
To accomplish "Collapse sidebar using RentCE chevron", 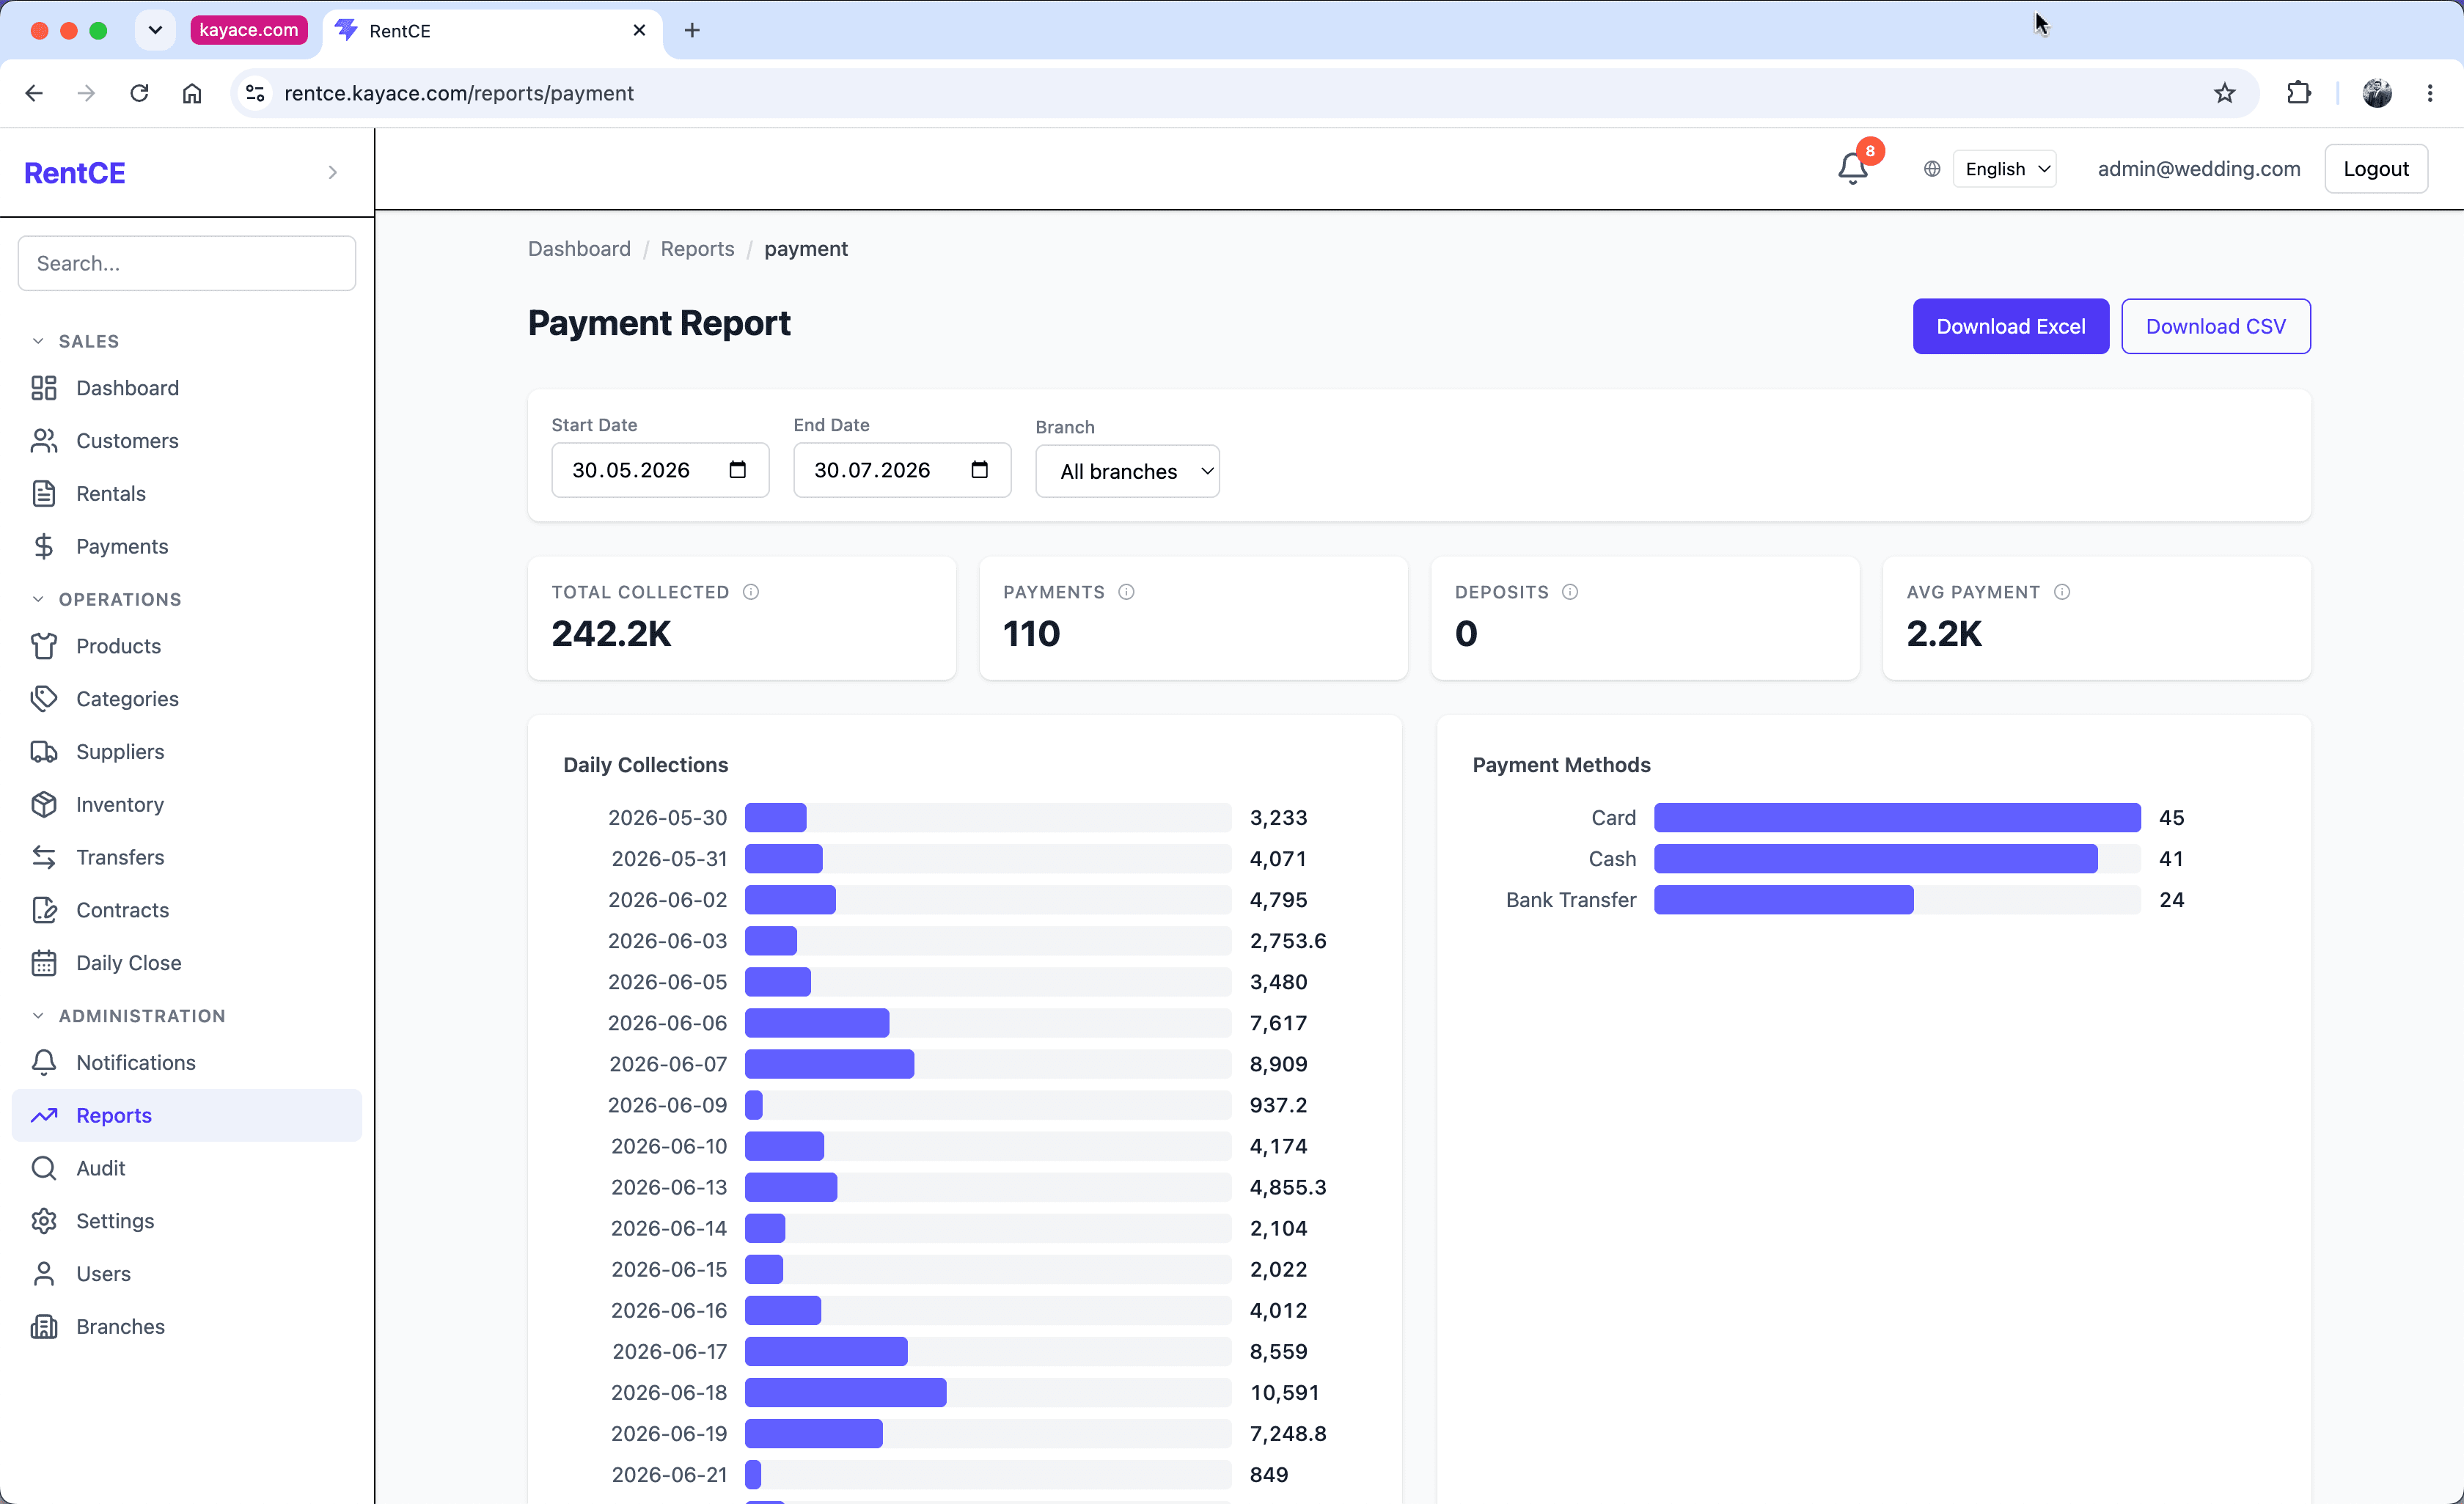I will pyautogui.click(x=333, y=173).
